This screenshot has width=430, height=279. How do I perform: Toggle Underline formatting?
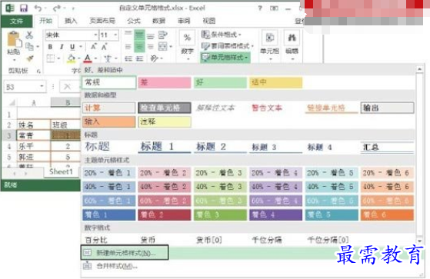[72, 47]
